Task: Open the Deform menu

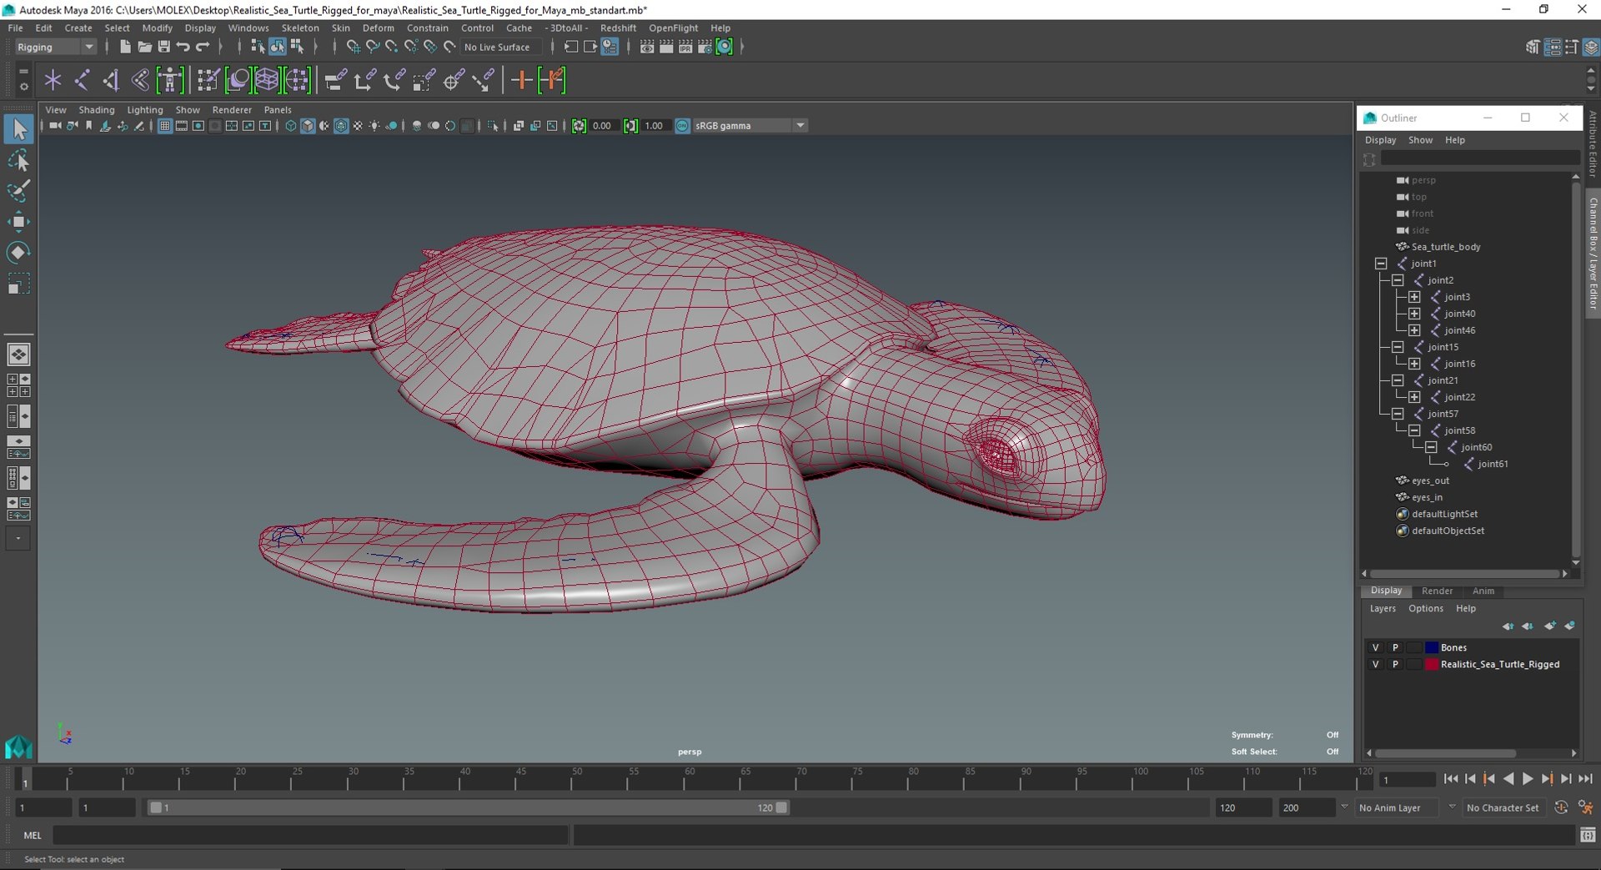Action: pos(378,28)
